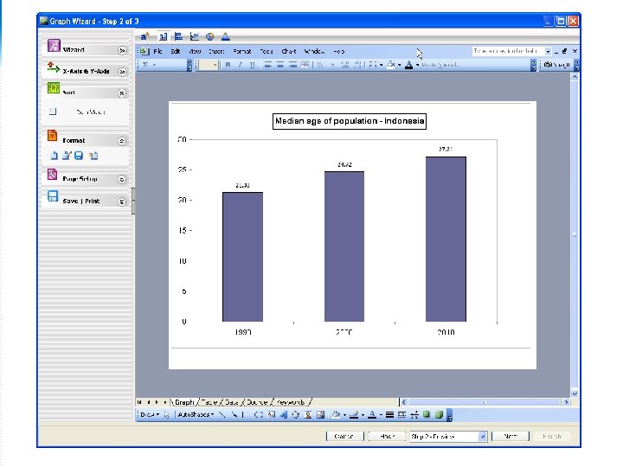Select the pyramid chart type icon
The width and height of the screenshot is (623, 467).
click(x=225, y=36)
